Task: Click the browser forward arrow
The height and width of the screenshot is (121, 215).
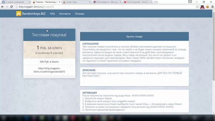Action: (7, 7)
